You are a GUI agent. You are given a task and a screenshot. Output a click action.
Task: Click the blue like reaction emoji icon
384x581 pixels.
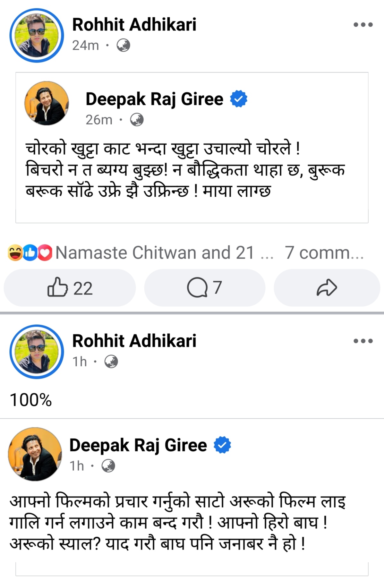pyautogui.click(x=30, y=252)
